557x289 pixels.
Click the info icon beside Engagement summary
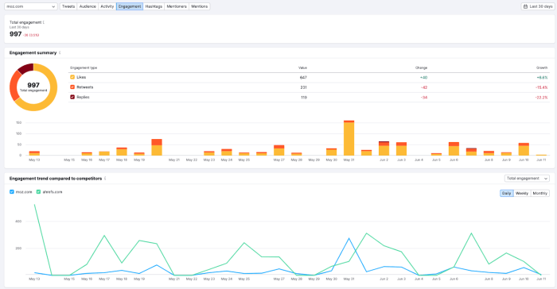(60, 52)
